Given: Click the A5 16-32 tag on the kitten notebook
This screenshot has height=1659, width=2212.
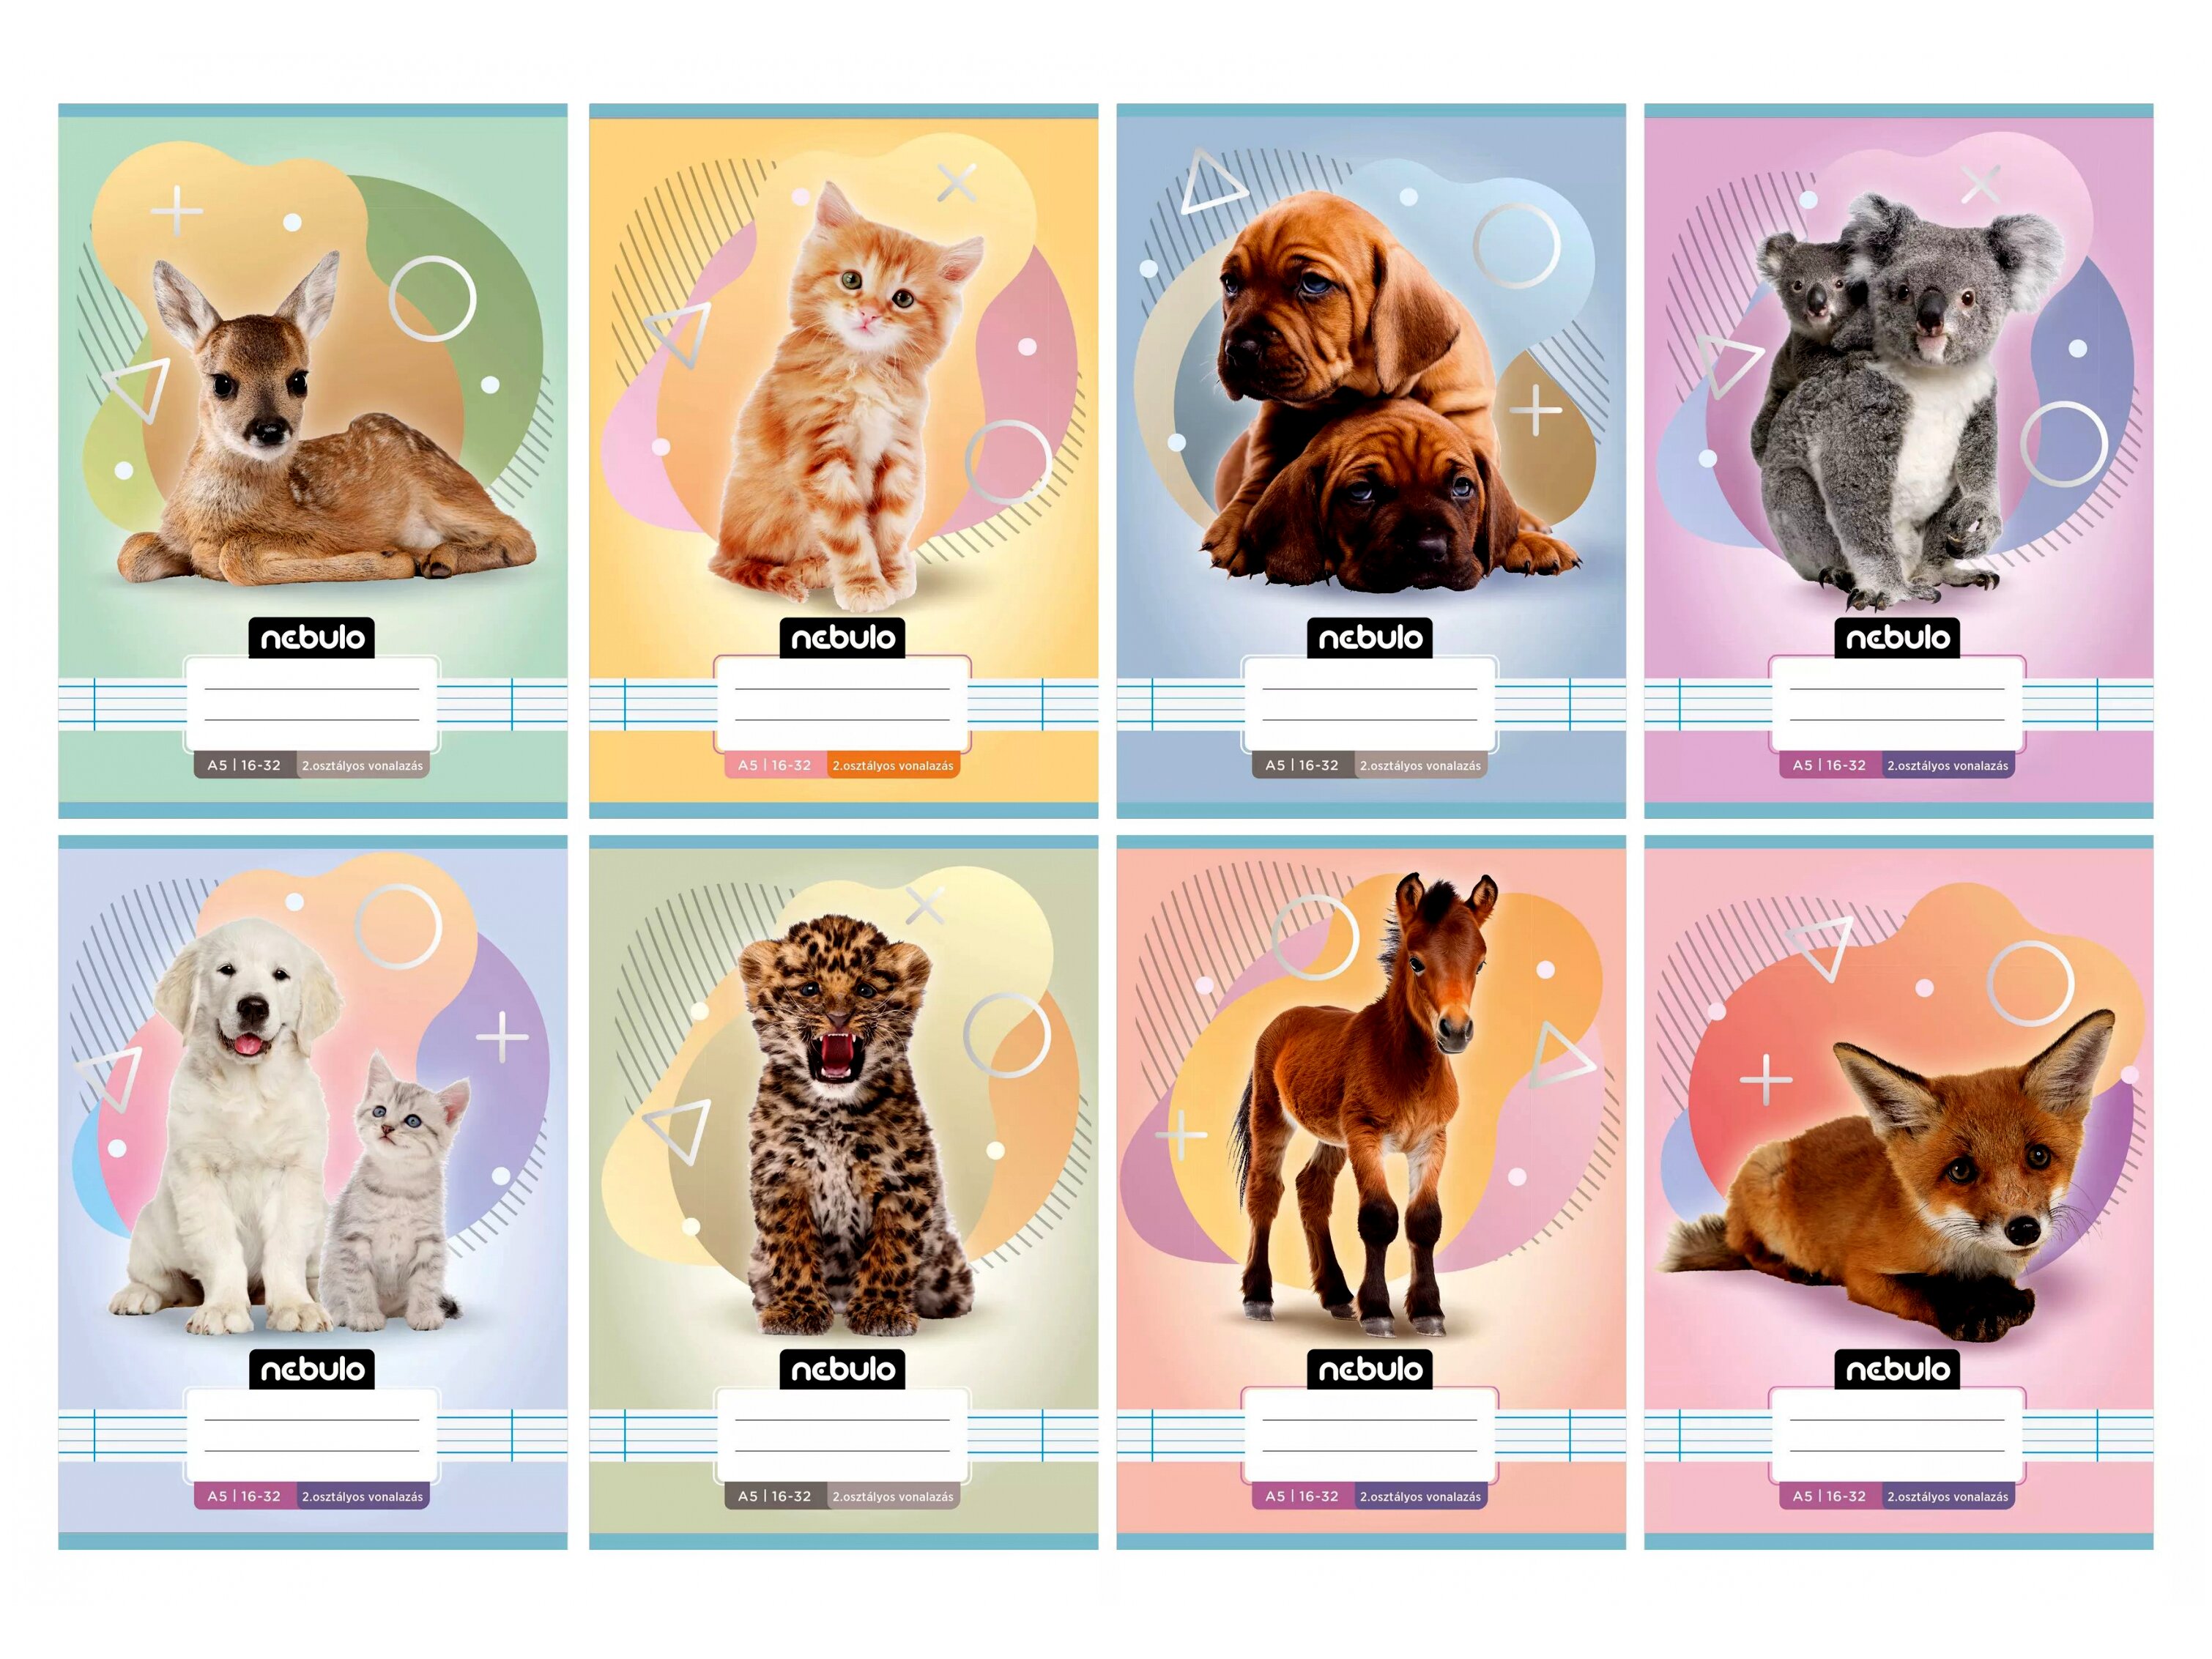Looking at the screenshot, I should click(x=775, y=765).
